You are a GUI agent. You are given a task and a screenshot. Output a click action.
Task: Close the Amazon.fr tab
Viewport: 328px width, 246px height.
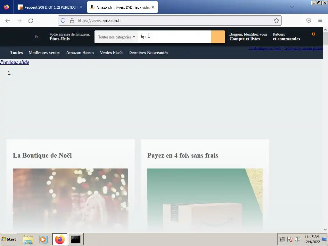(x=153, y=7)
